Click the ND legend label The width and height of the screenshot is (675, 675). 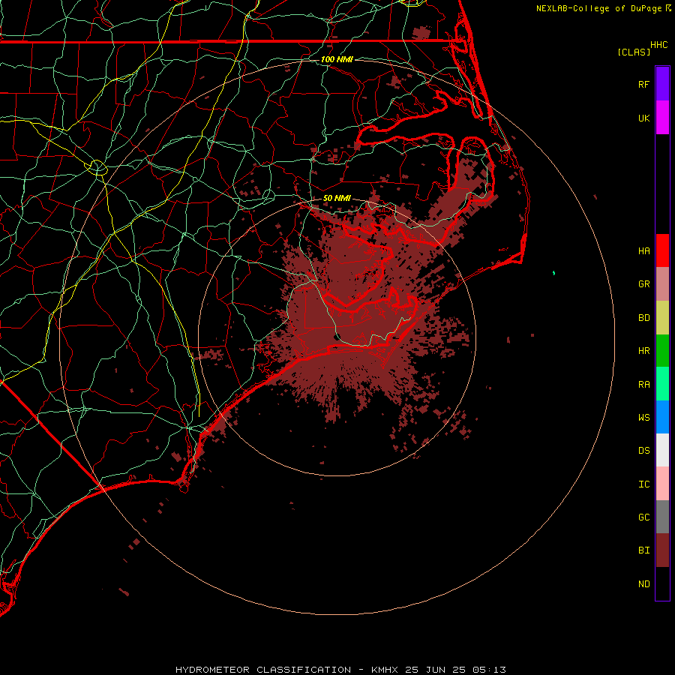(643, 584)
